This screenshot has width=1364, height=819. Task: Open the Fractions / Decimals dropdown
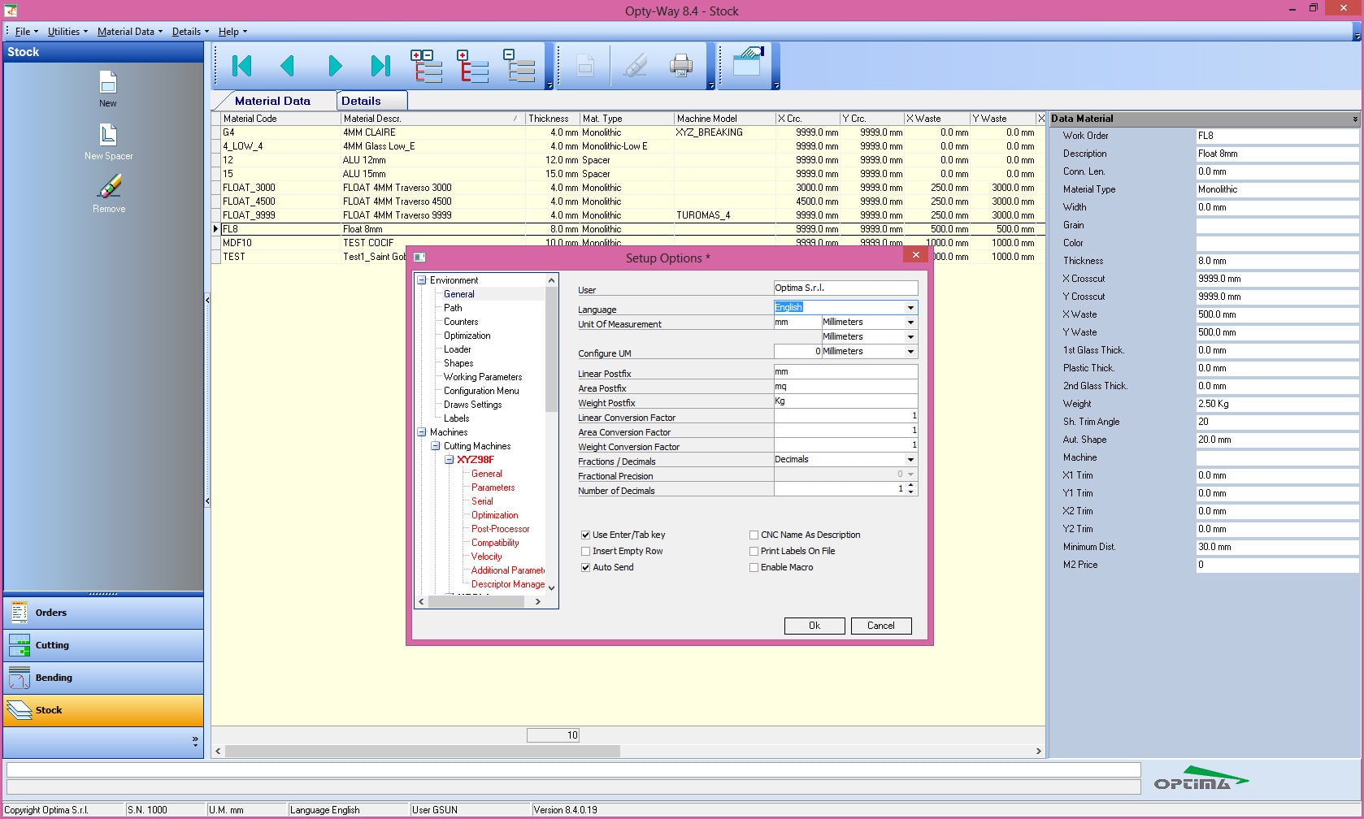(910, 460)
